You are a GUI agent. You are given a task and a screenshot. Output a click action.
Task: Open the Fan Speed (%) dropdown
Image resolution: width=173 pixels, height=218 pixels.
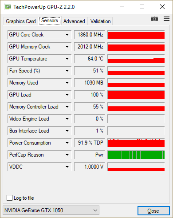coord(39,71)
